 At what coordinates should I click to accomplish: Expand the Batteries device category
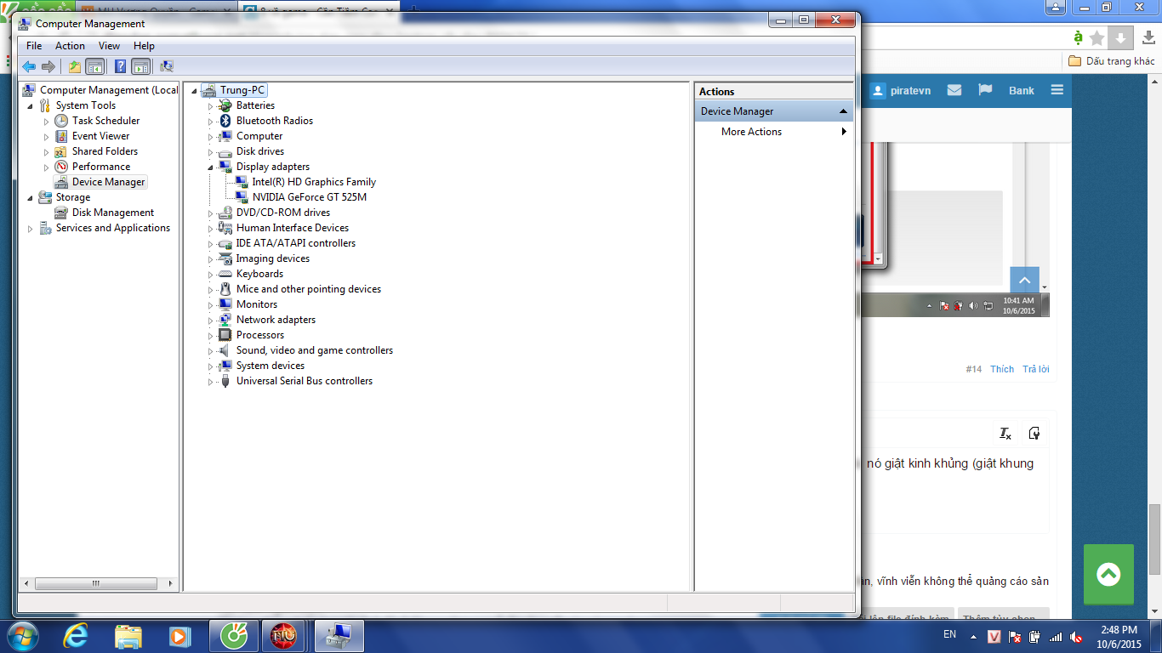pos(211,105)
